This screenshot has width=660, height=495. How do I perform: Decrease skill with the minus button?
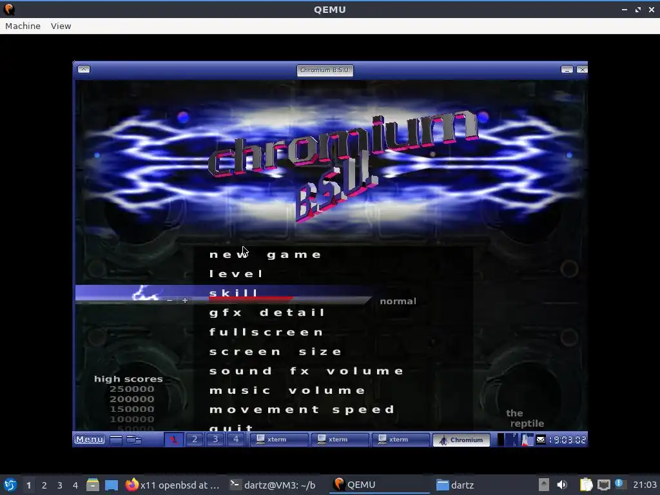click(170, 300)
